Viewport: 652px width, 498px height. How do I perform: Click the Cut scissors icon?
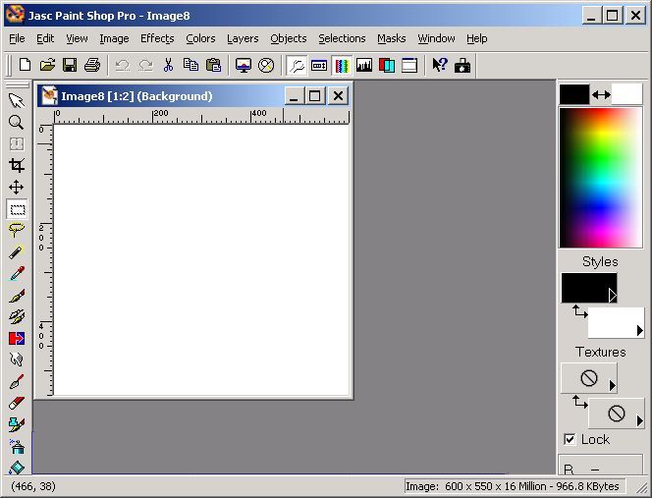coord(168,65)
